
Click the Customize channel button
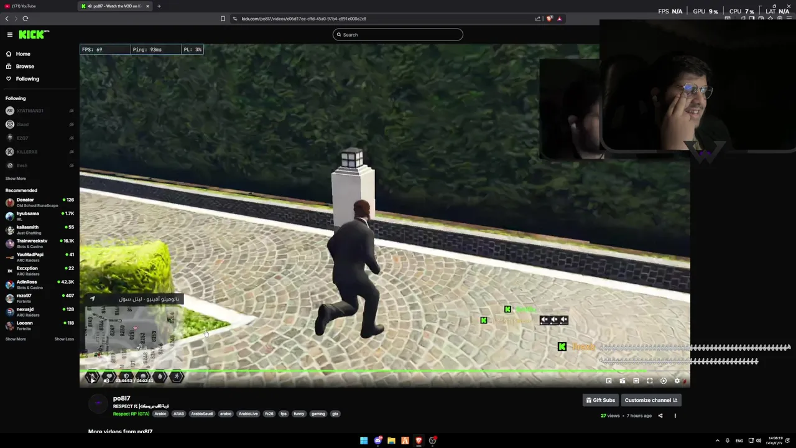(x=650, y=400)
